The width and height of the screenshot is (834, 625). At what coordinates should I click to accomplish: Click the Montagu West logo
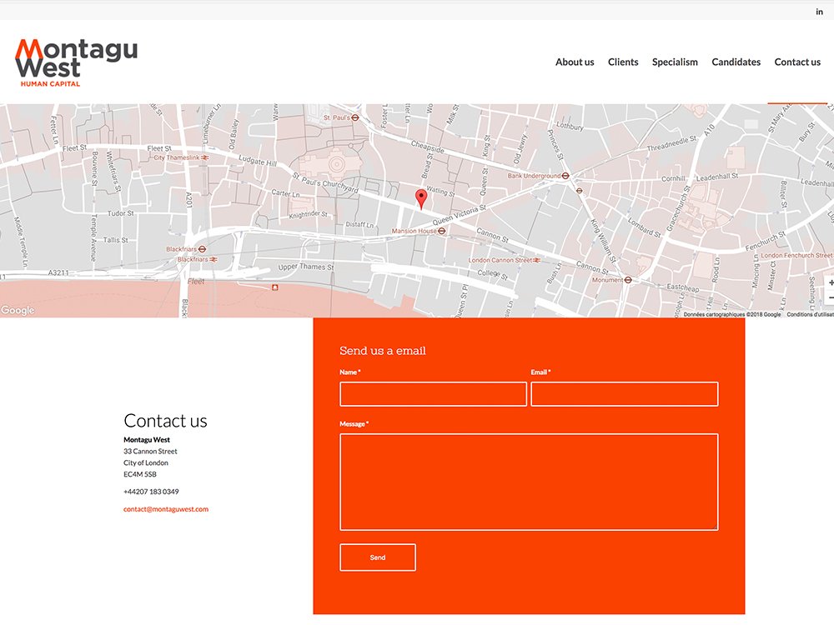pos(76,62)
